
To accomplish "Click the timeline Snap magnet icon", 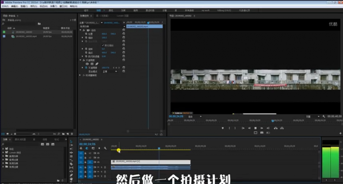I will coord(87,148).
